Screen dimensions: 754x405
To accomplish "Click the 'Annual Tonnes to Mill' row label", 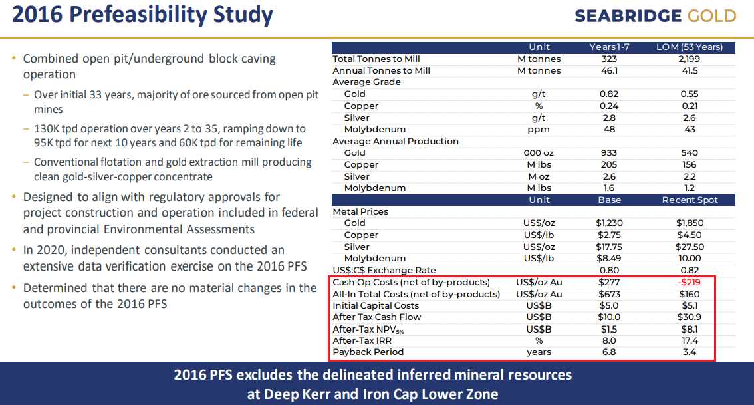I will coord(382,70).
